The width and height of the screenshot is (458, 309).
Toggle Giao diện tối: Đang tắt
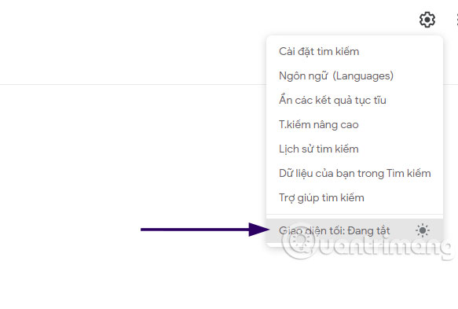click(x=354, y=230)
